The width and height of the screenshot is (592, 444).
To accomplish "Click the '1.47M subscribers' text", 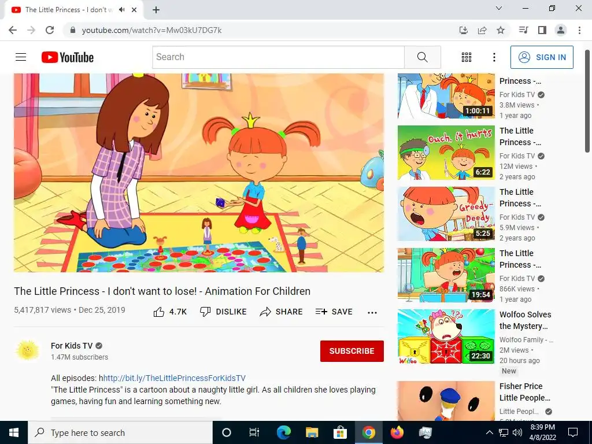I will pyautogui.click(x=79, y=357).
